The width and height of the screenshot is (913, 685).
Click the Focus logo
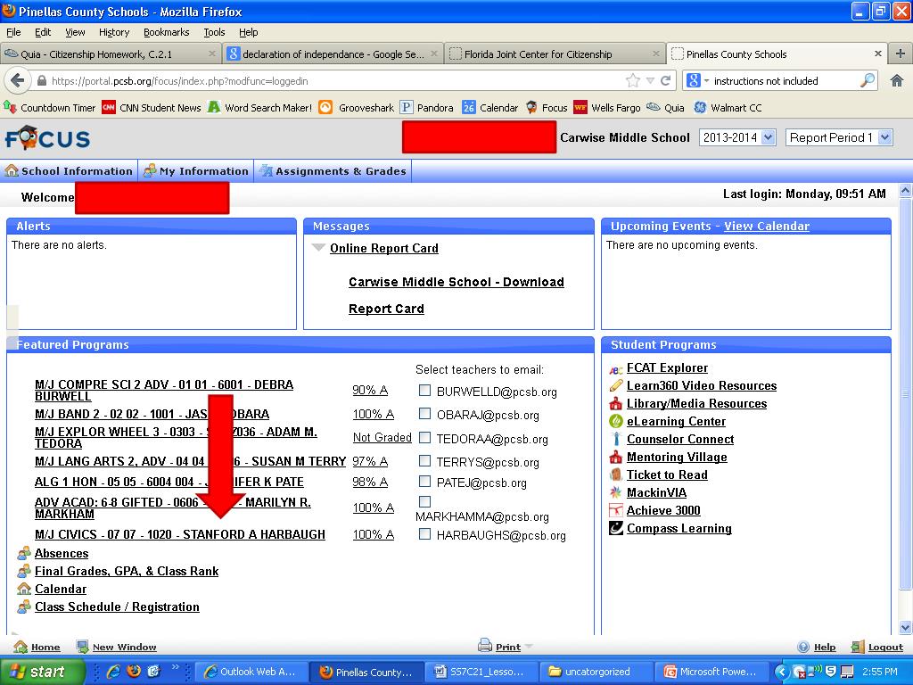coord(48,138)
